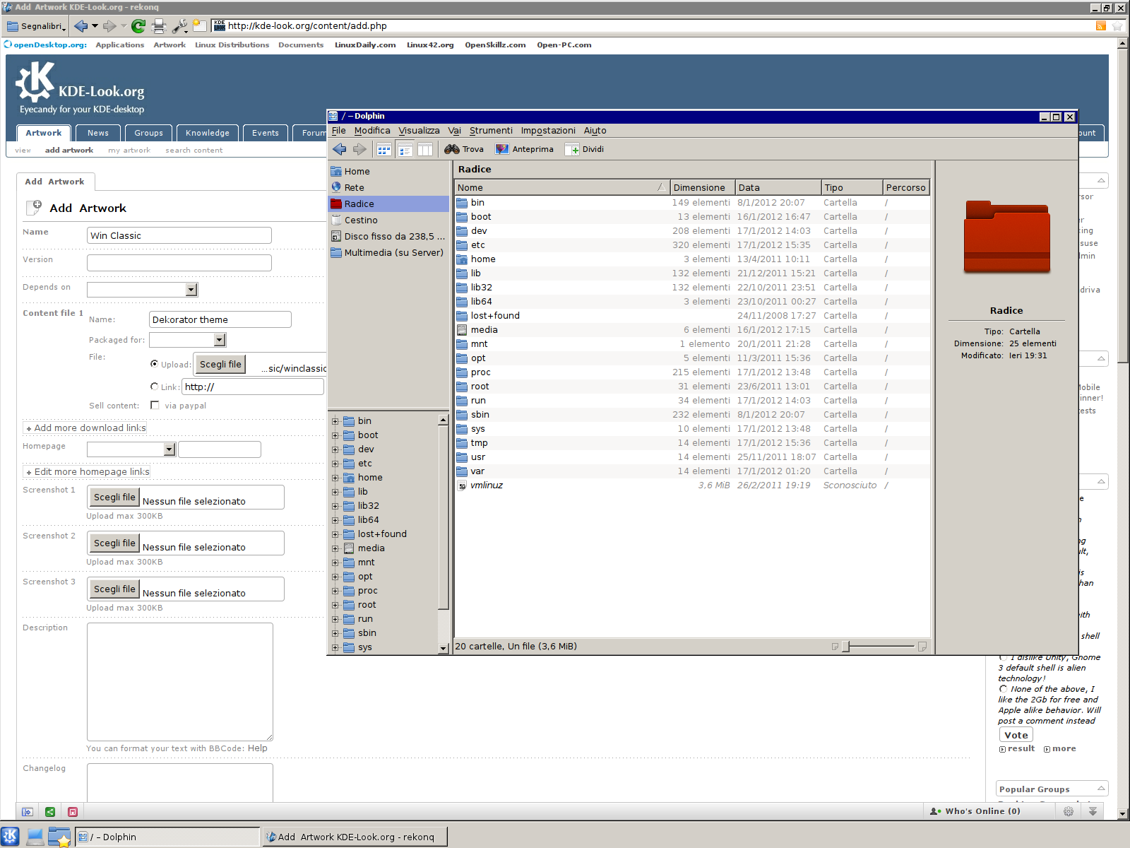Image resolution: width=1130 pixels, height=848 pixels.
Task: Open Dolphin Impostazioni menu
Action: tap(548, 131)
